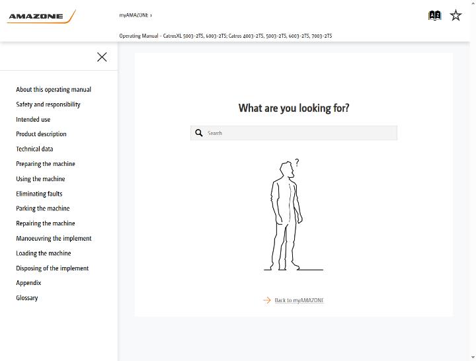Select Safety and responsibility chapter
Viewport: 476px width, 361px height.
click(48, 104)
